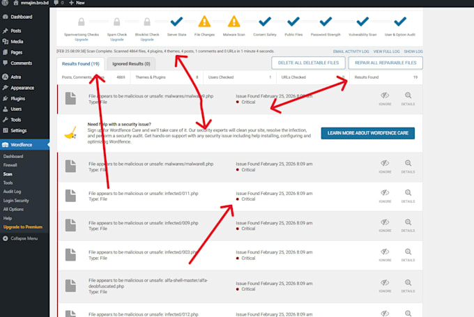Screen dimensions: 474x317
Task: Click the Upgrade to Premium link
Action: click(x=23, y=227)
